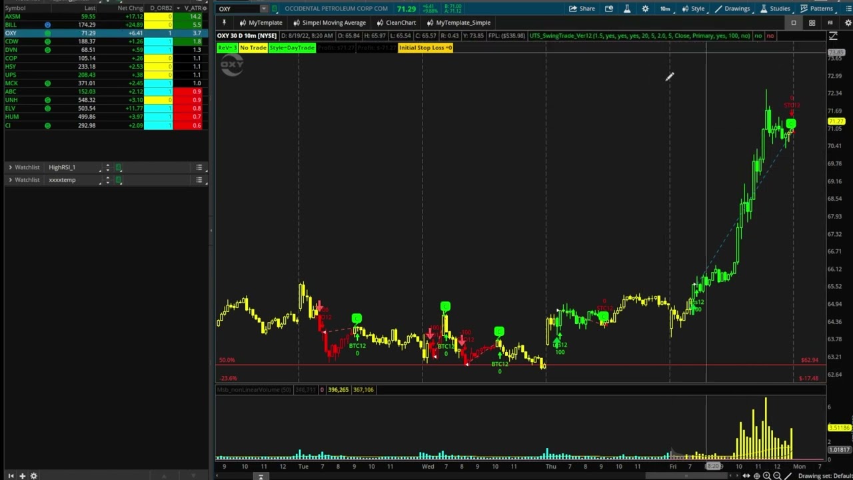
Task: Open the Patterns menu
Action: pyautogui.click(x=816, y=9)
